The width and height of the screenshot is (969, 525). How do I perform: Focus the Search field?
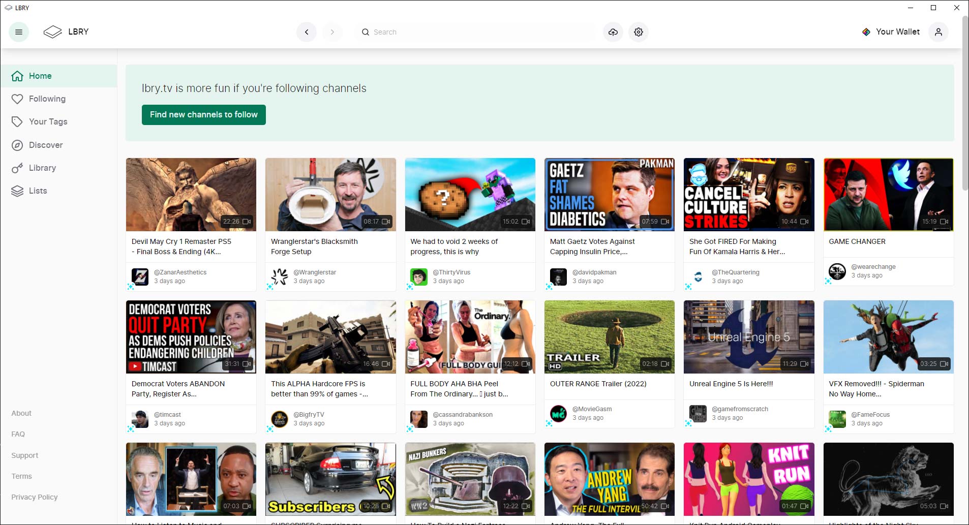coord(475,32)
